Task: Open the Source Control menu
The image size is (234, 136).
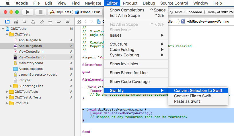Action: [174, 3]
